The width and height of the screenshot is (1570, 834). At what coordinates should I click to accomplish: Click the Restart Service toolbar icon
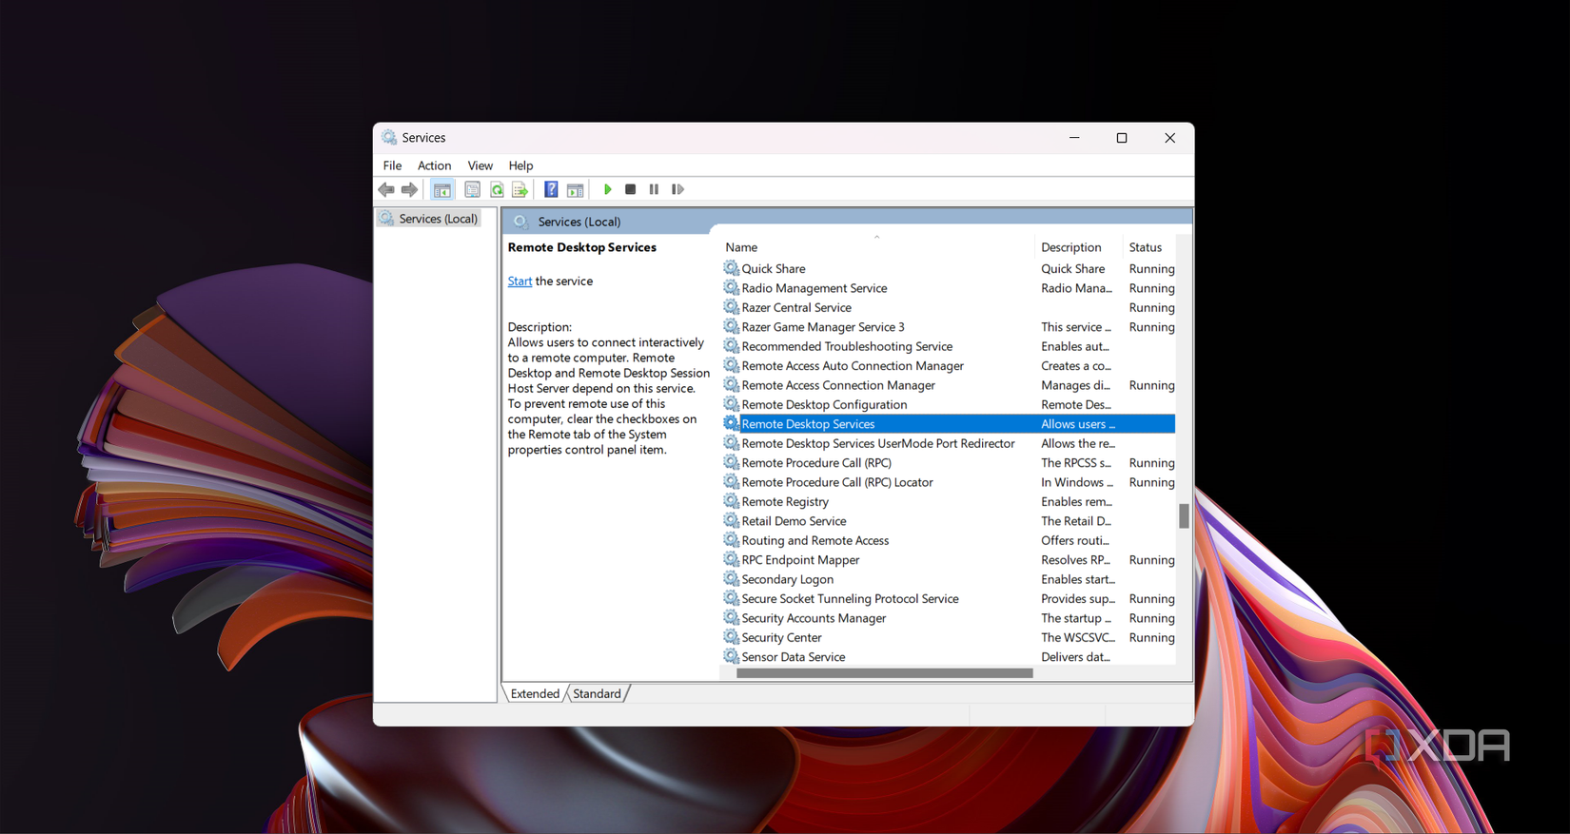677,189
